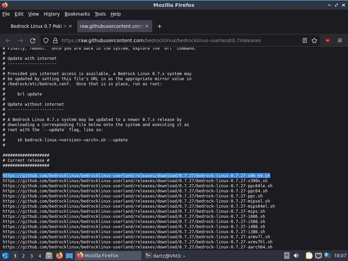This screenshot has width=348, height=261.
Task: Click the aarch64.sh download URL line
Action: (x=137, y=247)
